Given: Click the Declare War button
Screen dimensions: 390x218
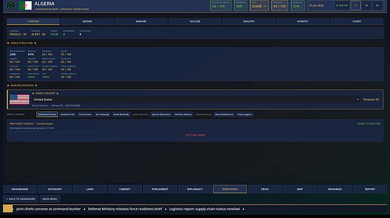Looking at the screenshot, I should [195, 135].
